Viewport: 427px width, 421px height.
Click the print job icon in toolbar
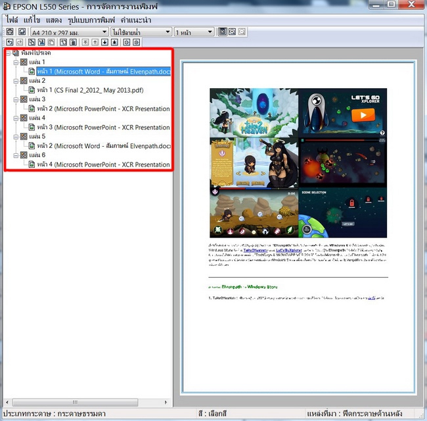pos(10,32)
